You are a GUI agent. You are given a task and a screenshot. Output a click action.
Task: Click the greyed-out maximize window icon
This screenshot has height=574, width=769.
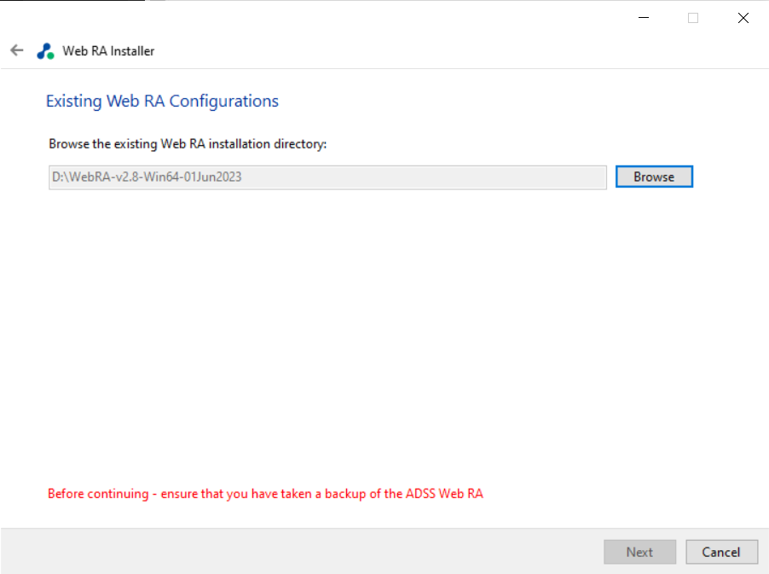coord(693,18)
